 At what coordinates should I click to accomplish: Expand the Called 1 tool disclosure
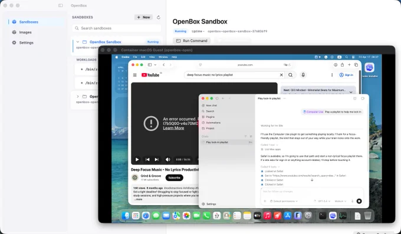pos(269,145)
